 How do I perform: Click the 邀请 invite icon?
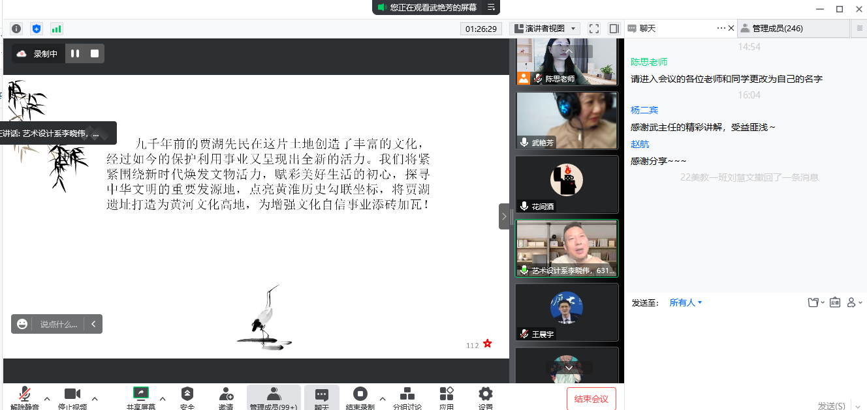click(226, 394)
